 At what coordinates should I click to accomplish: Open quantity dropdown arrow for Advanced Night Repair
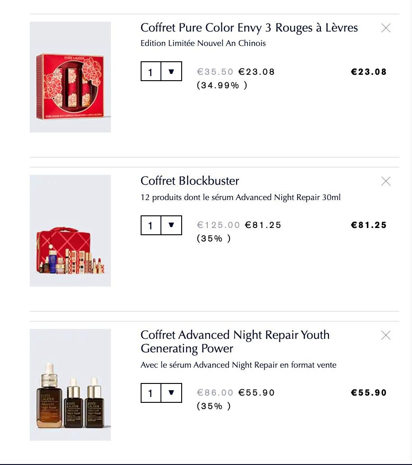pyautogui.click(x=171, y=392)
